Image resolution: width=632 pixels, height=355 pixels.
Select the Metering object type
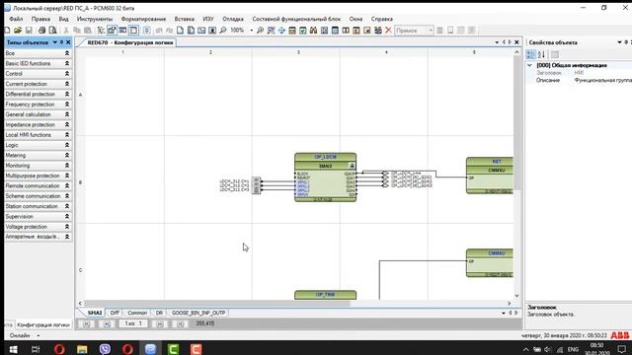coord(38,156)
